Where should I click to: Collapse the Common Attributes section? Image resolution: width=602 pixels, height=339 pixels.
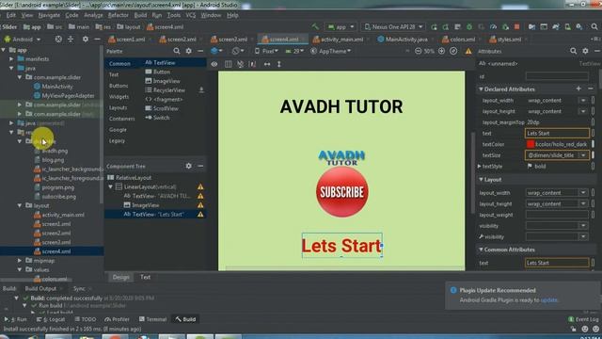pyautogui.click(x=481, y=250)
